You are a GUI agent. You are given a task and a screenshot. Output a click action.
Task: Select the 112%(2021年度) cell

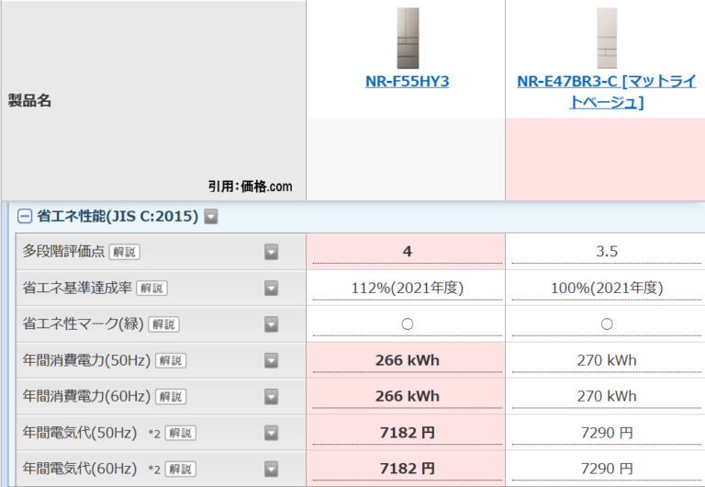pos(406,288)
